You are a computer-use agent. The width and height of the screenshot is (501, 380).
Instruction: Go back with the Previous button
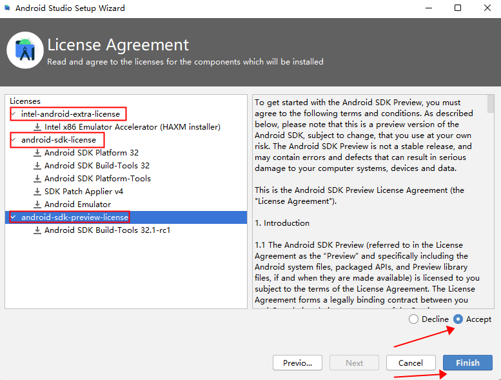click(x=297, y=363)
